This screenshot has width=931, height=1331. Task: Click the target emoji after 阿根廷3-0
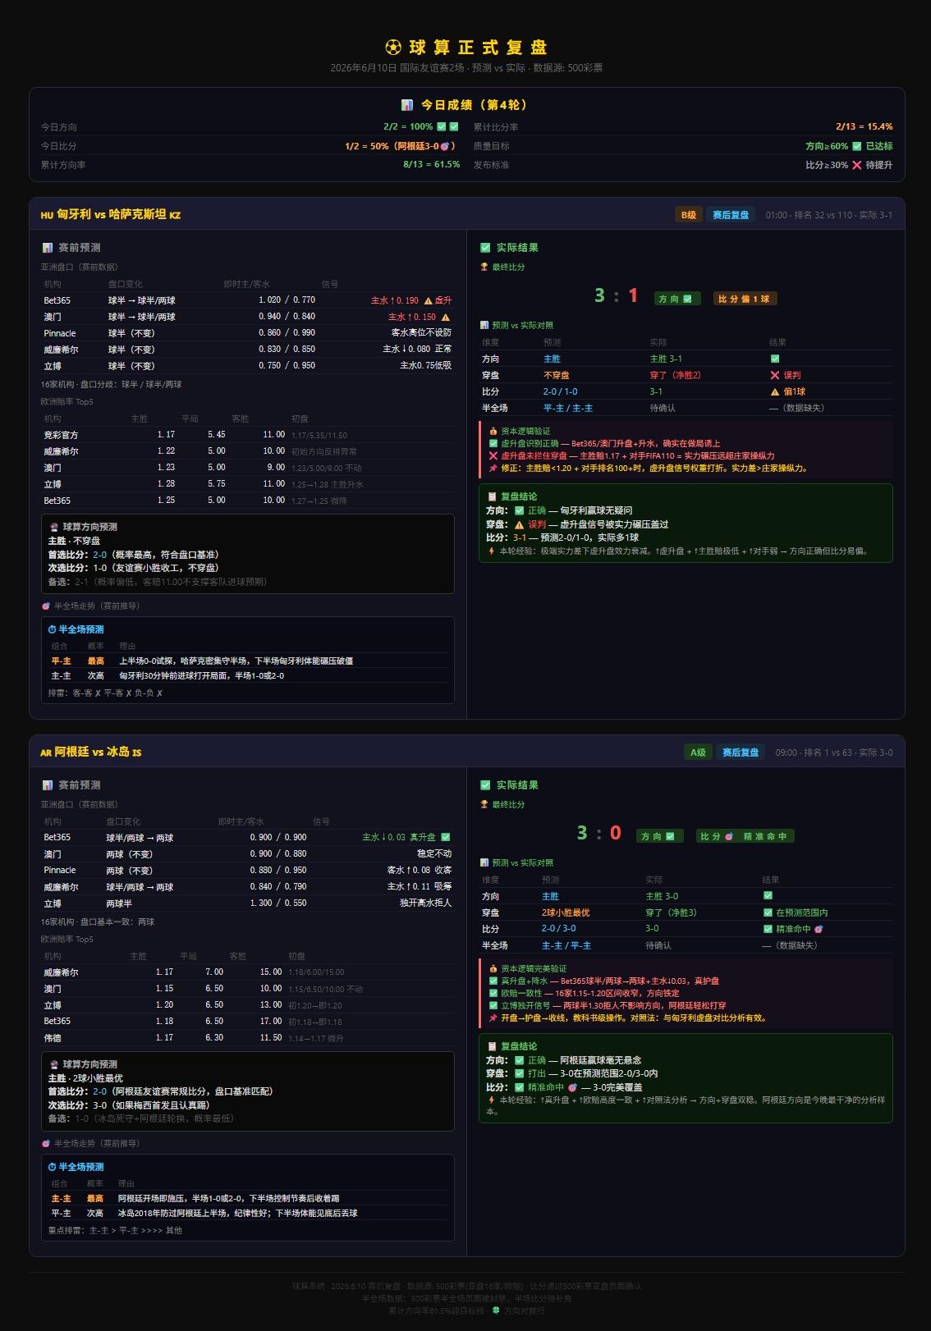click(445, 146)
